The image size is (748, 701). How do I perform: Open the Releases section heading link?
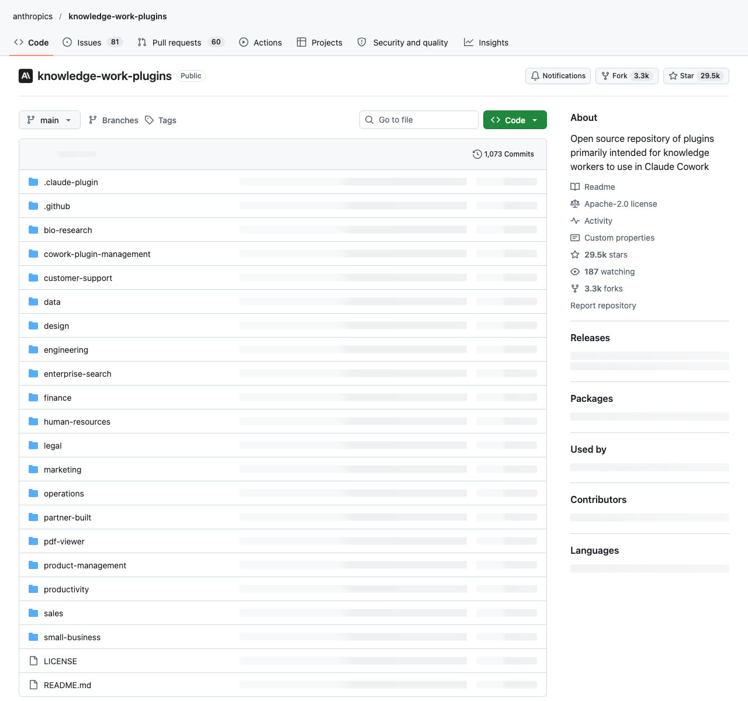pos(590,338)
